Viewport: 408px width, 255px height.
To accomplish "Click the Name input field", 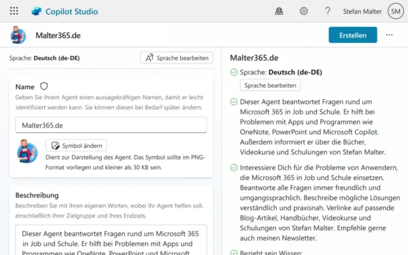I will 111,125.
